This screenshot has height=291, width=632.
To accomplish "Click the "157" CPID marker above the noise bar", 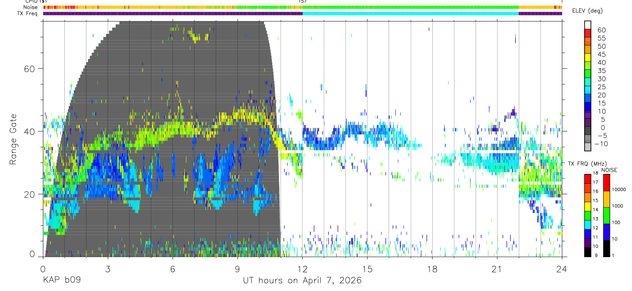I will coord(303,2).
